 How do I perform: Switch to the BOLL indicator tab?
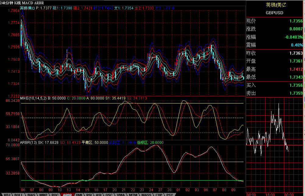(18, 195)
